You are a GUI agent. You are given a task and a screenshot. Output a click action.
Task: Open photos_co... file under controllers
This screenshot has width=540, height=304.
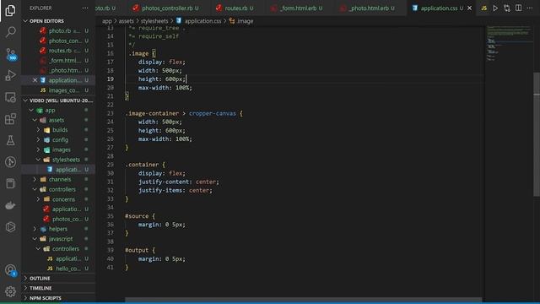[58, 219]
